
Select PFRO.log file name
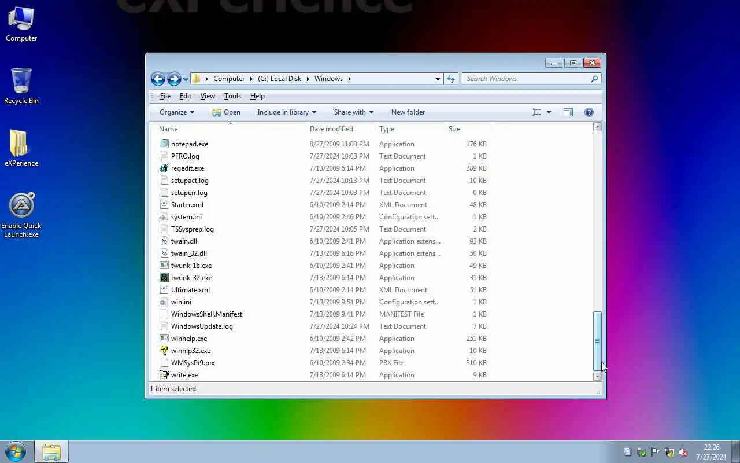point(185,156)
